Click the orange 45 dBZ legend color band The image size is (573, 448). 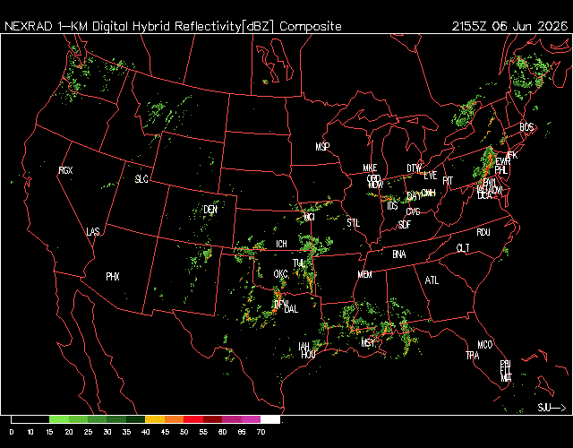(174, 419)
